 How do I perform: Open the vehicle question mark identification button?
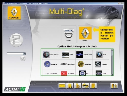16,40
